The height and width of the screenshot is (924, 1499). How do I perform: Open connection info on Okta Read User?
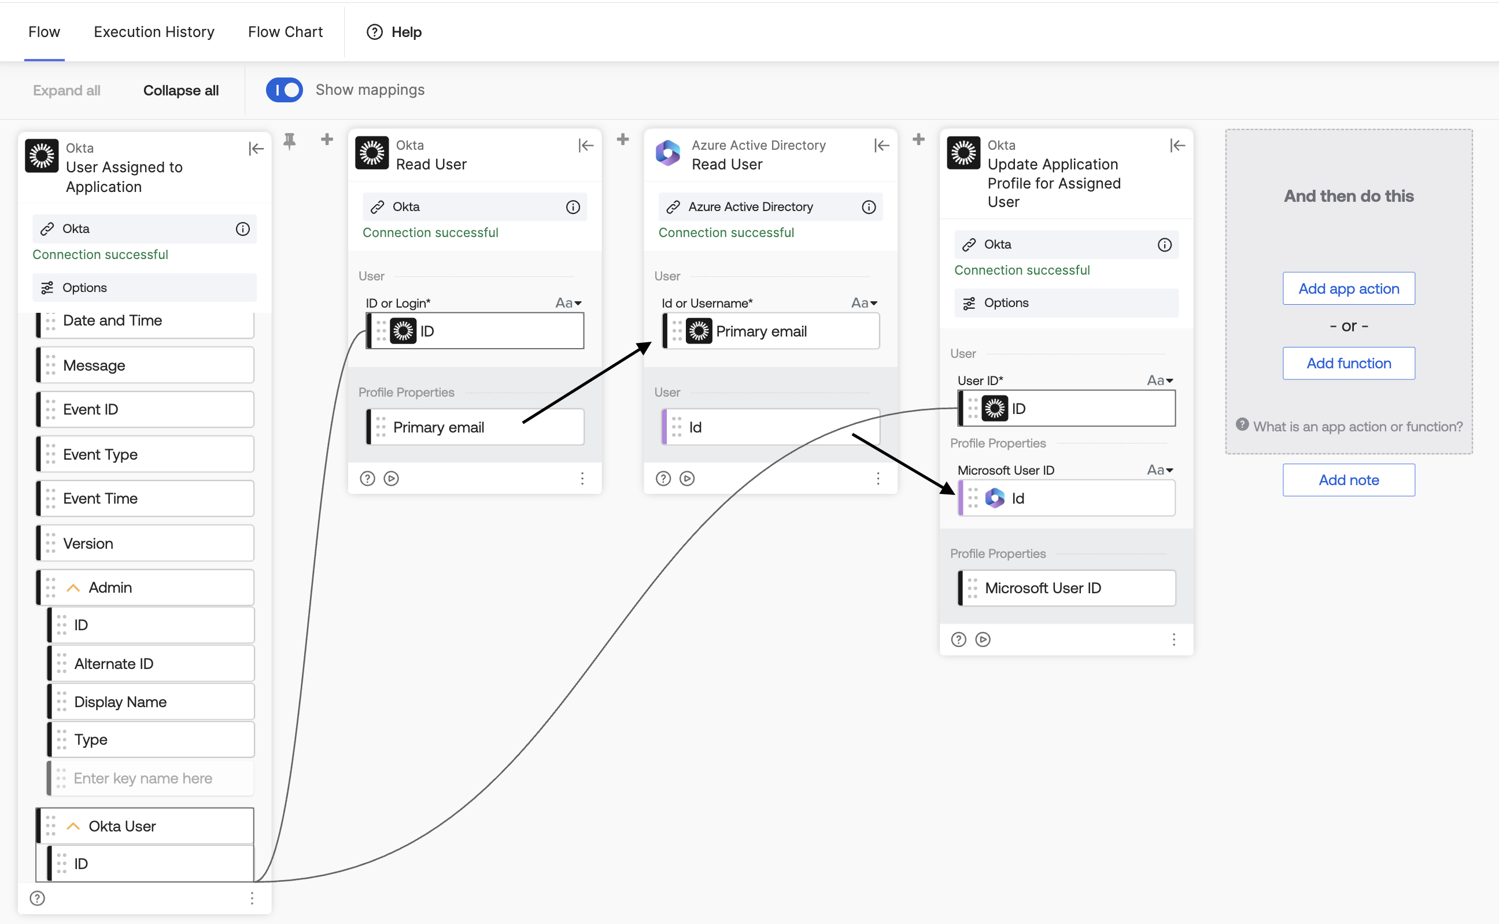coord(573,207)
